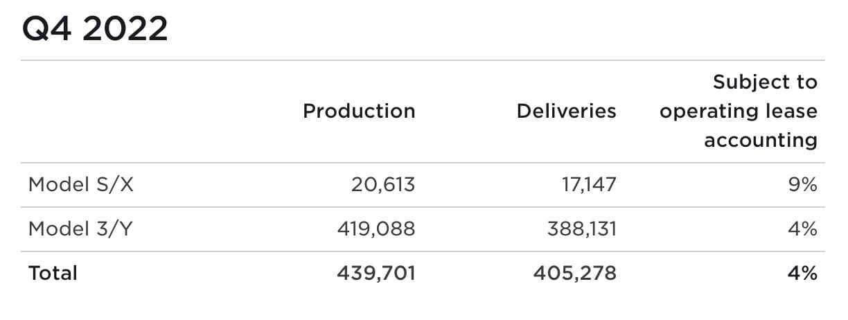Select the Deliveries column header
Image resolution: width=848 pixels, height=320 pixels.
pyautogui.click(x=566, y=111)
